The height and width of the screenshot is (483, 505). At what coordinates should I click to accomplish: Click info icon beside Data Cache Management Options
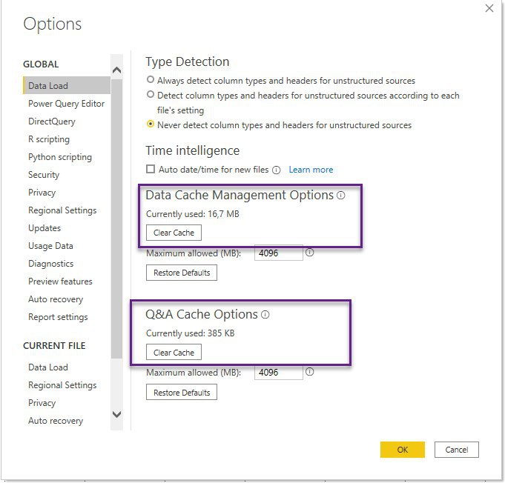point(341,196)
